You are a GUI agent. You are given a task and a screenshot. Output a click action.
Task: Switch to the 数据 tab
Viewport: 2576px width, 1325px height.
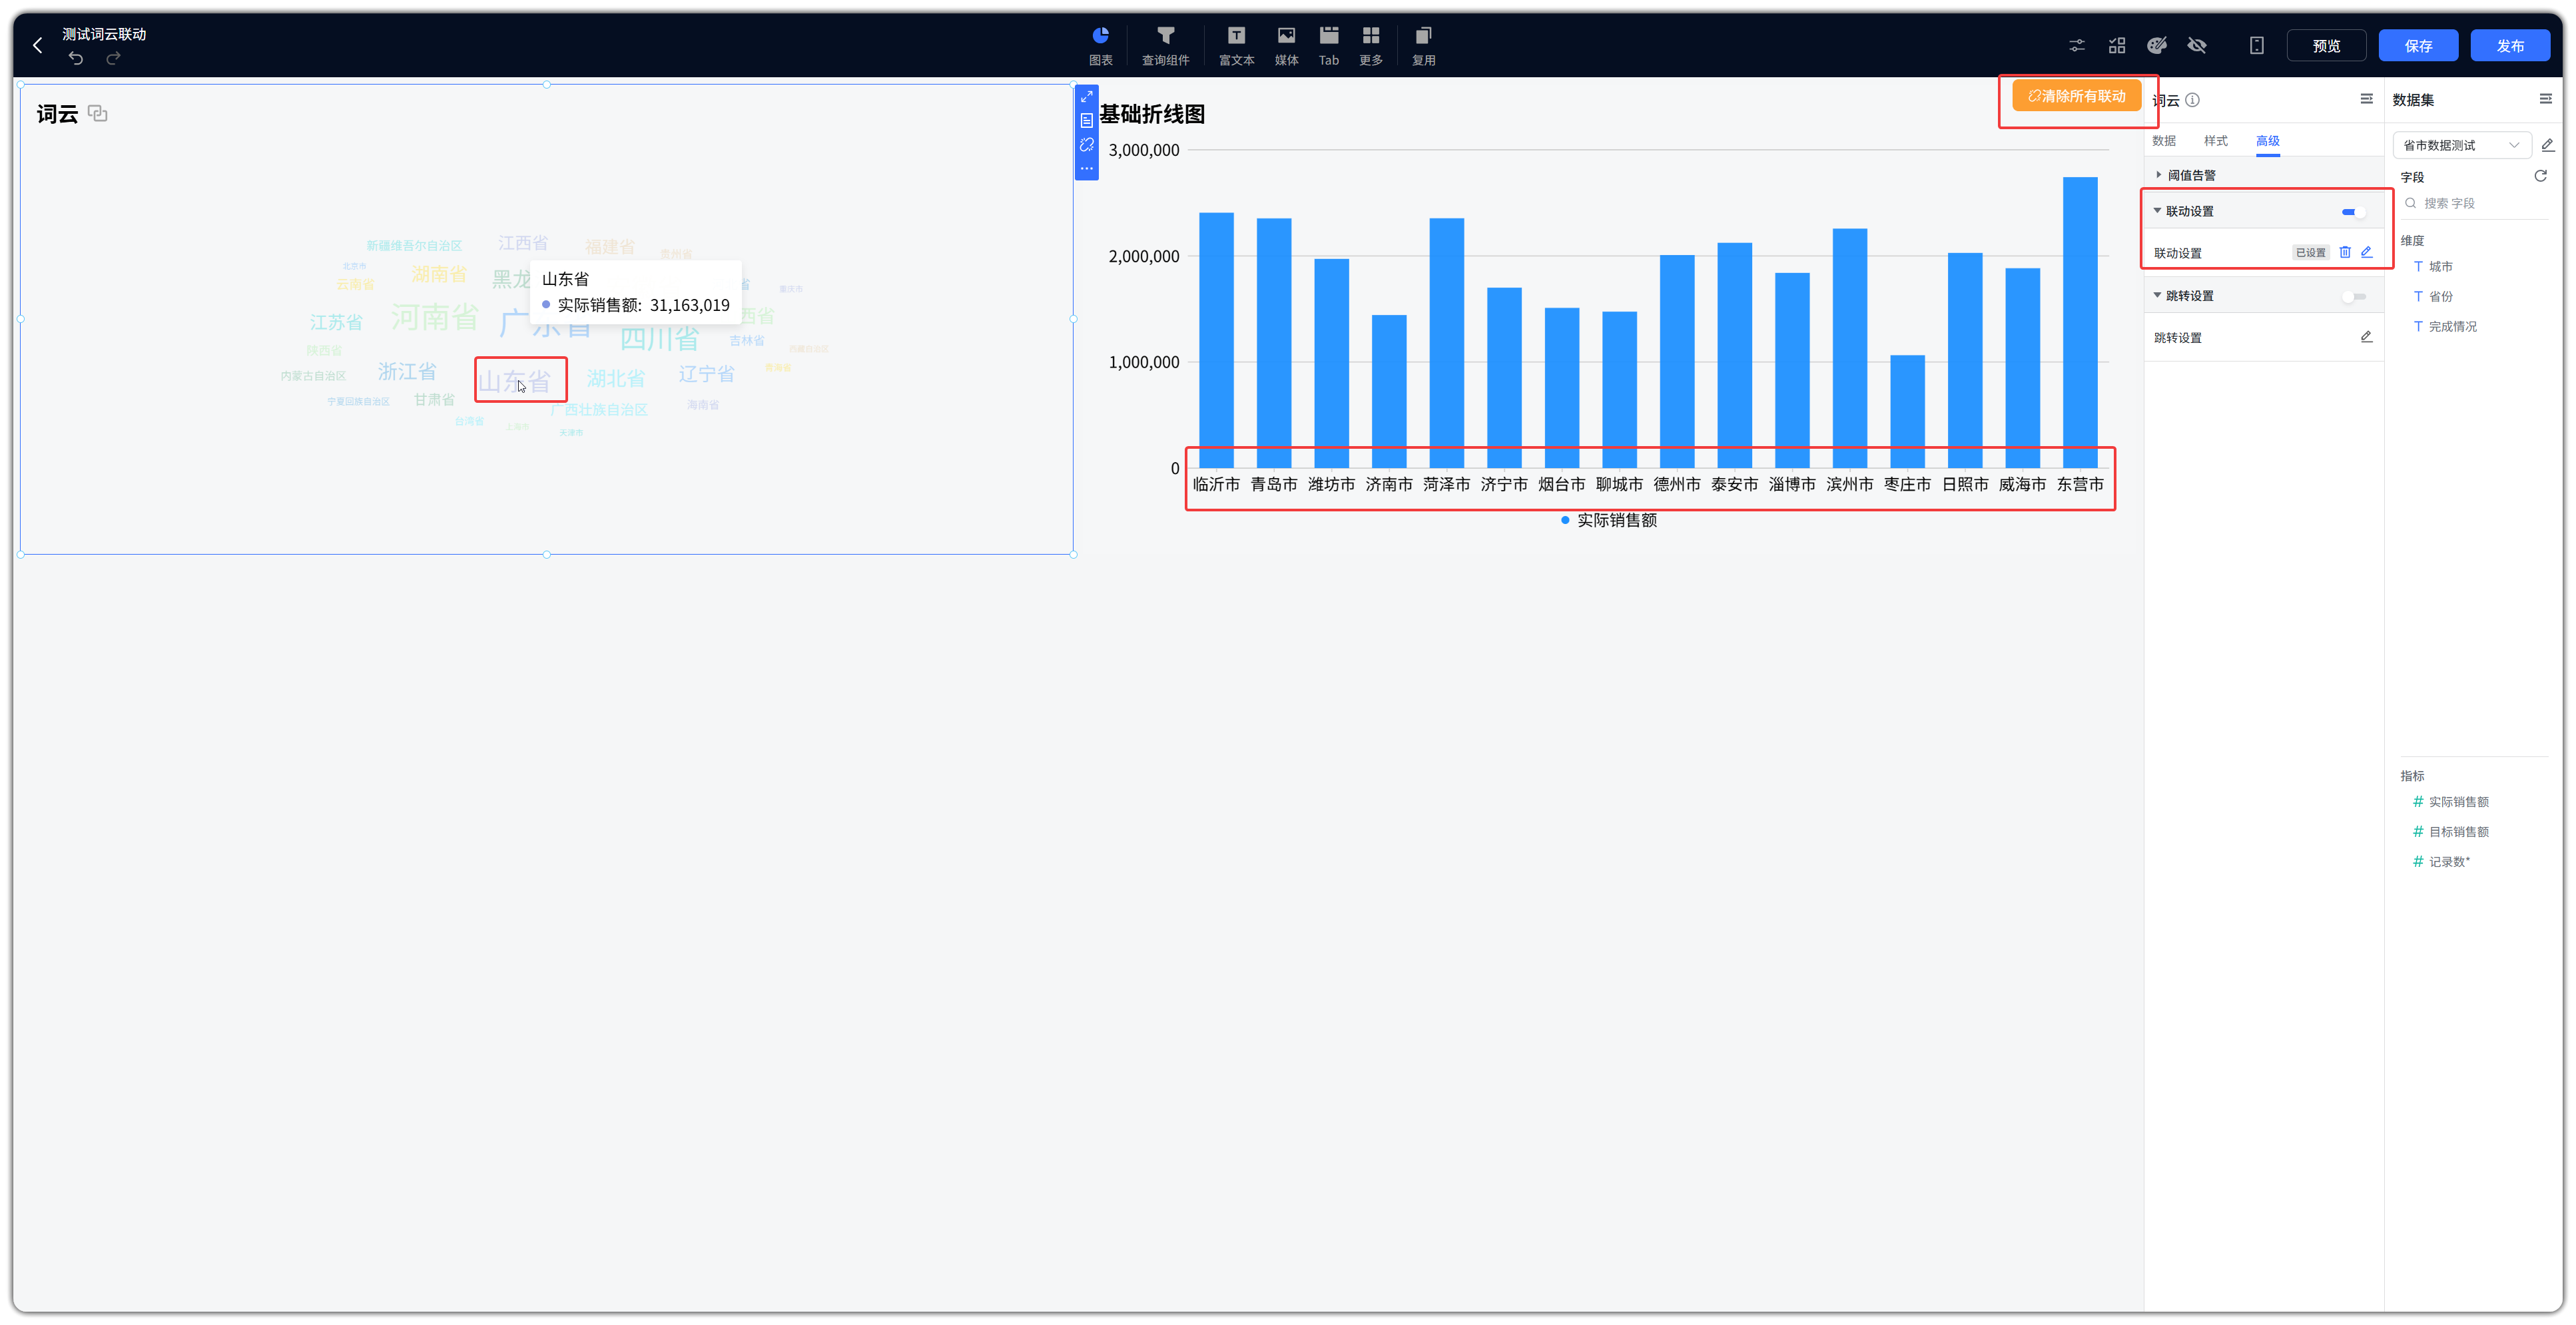(2164, 141)
